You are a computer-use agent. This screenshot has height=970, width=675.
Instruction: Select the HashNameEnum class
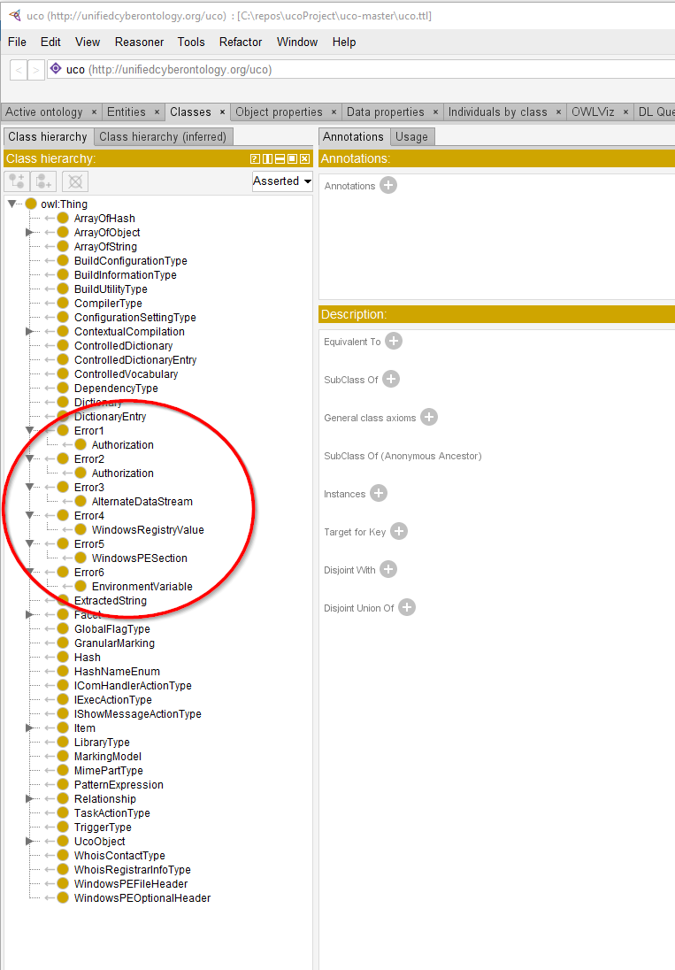tap(117, 671)
